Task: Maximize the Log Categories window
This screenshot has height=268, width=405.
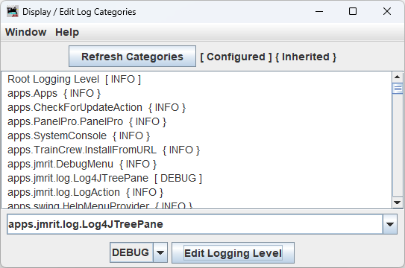Action: 353,12
